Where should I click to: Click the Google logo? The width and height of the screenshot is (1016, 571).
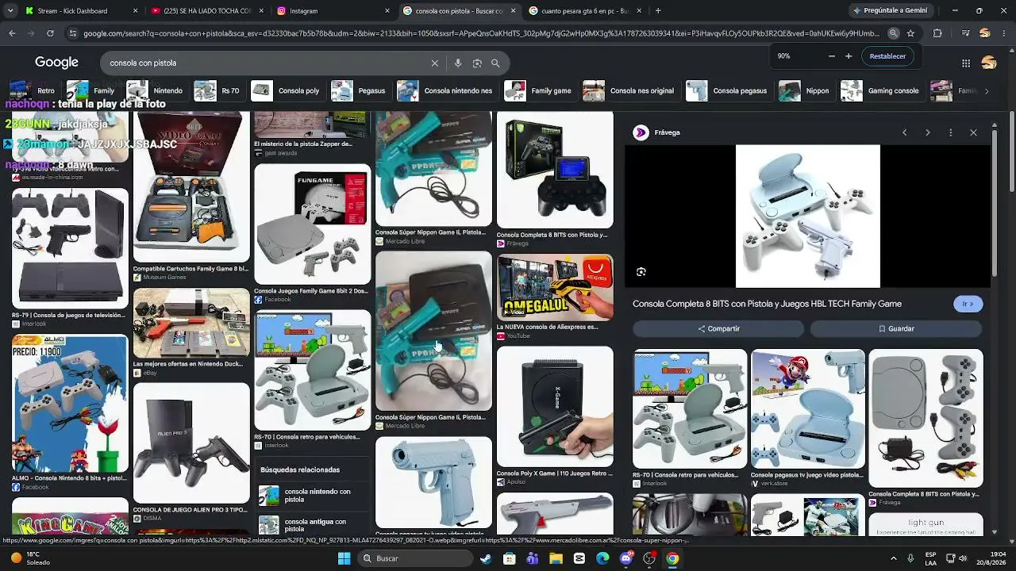coord(56,63)
